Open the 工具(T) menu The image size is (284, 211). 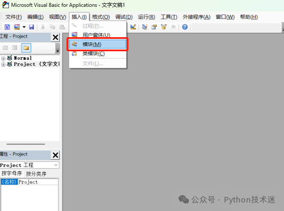(x=169, y=17)
